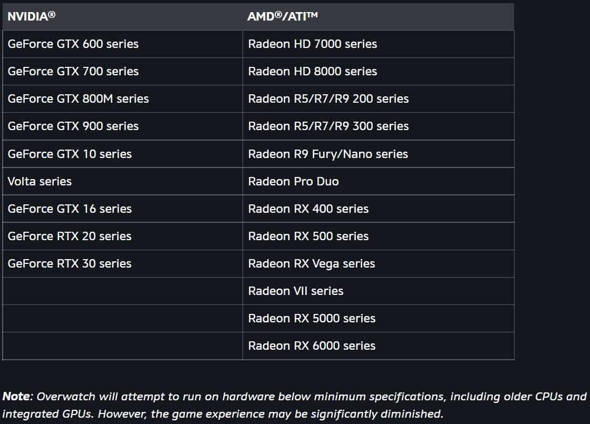This screenshot has width=590, height=424.
Task: Click the AMD/ATI column header
Action: click(283, 16)
